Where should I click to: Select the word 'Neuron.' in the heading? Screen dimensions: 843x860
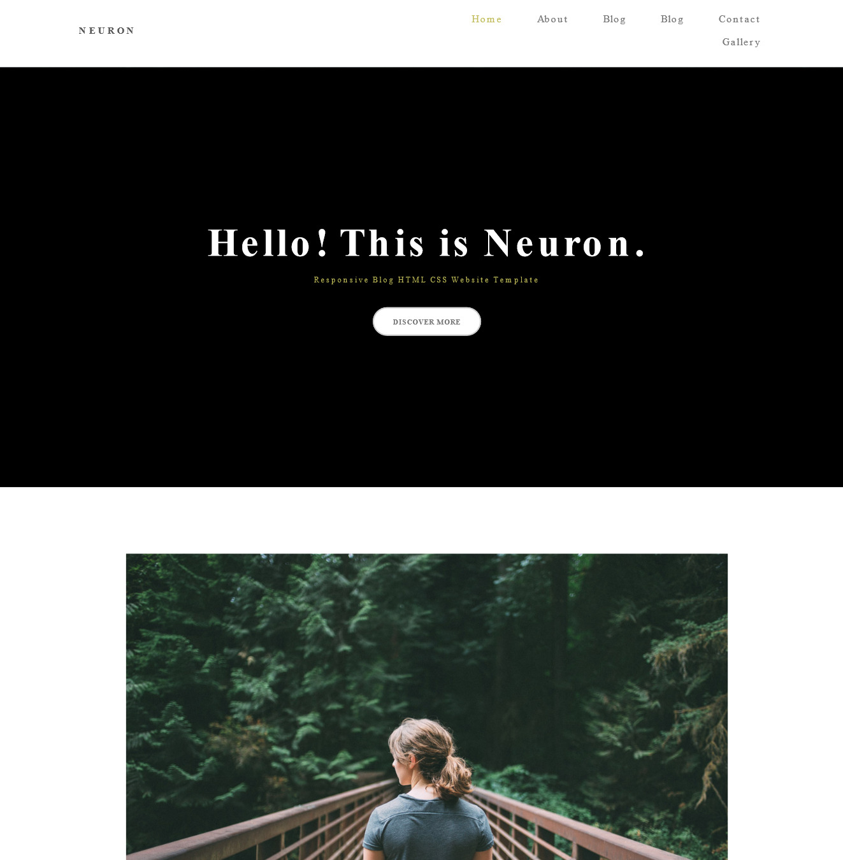(565, 243)
